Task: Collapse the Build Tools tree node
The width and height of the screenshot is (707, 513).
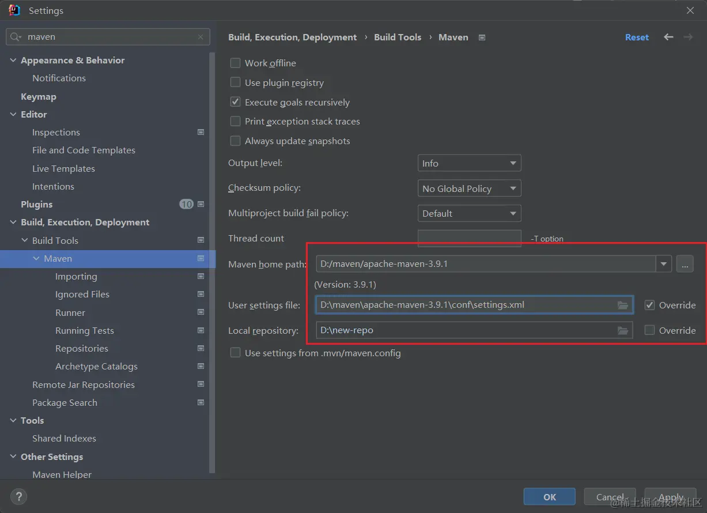Action: point(25,240)
